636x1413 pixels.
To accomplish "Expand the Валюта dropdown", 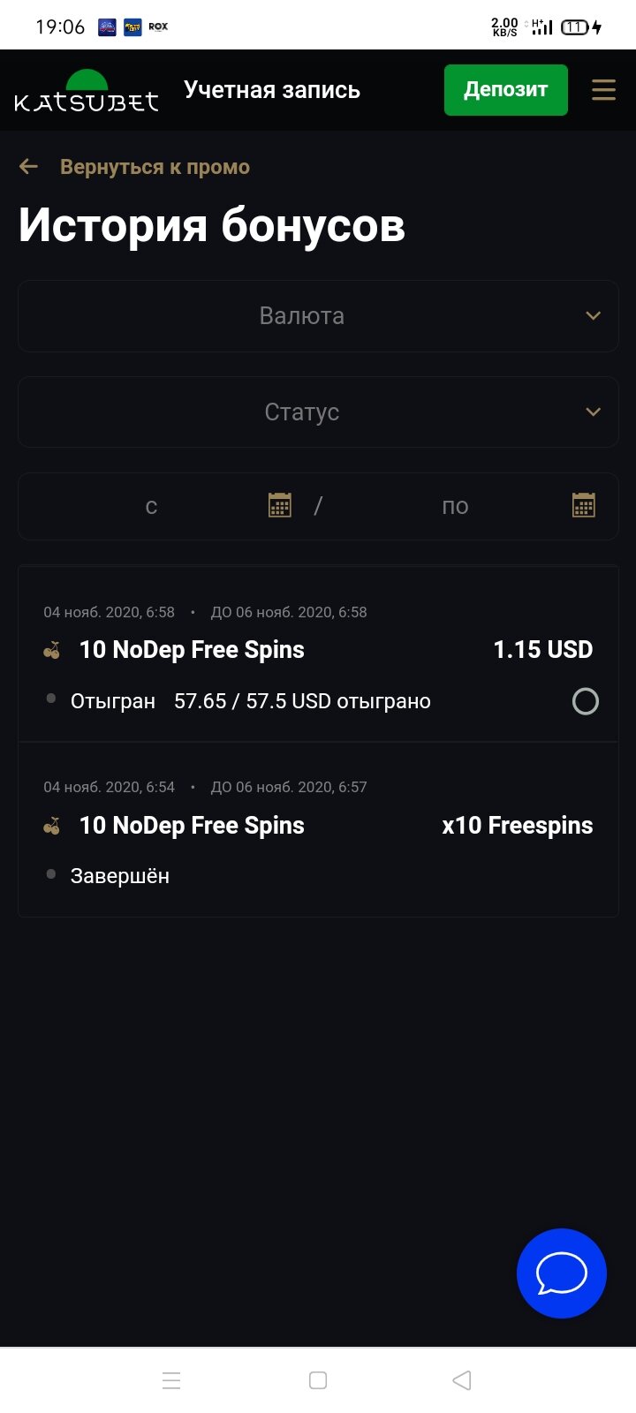I will tap(302, 316).
